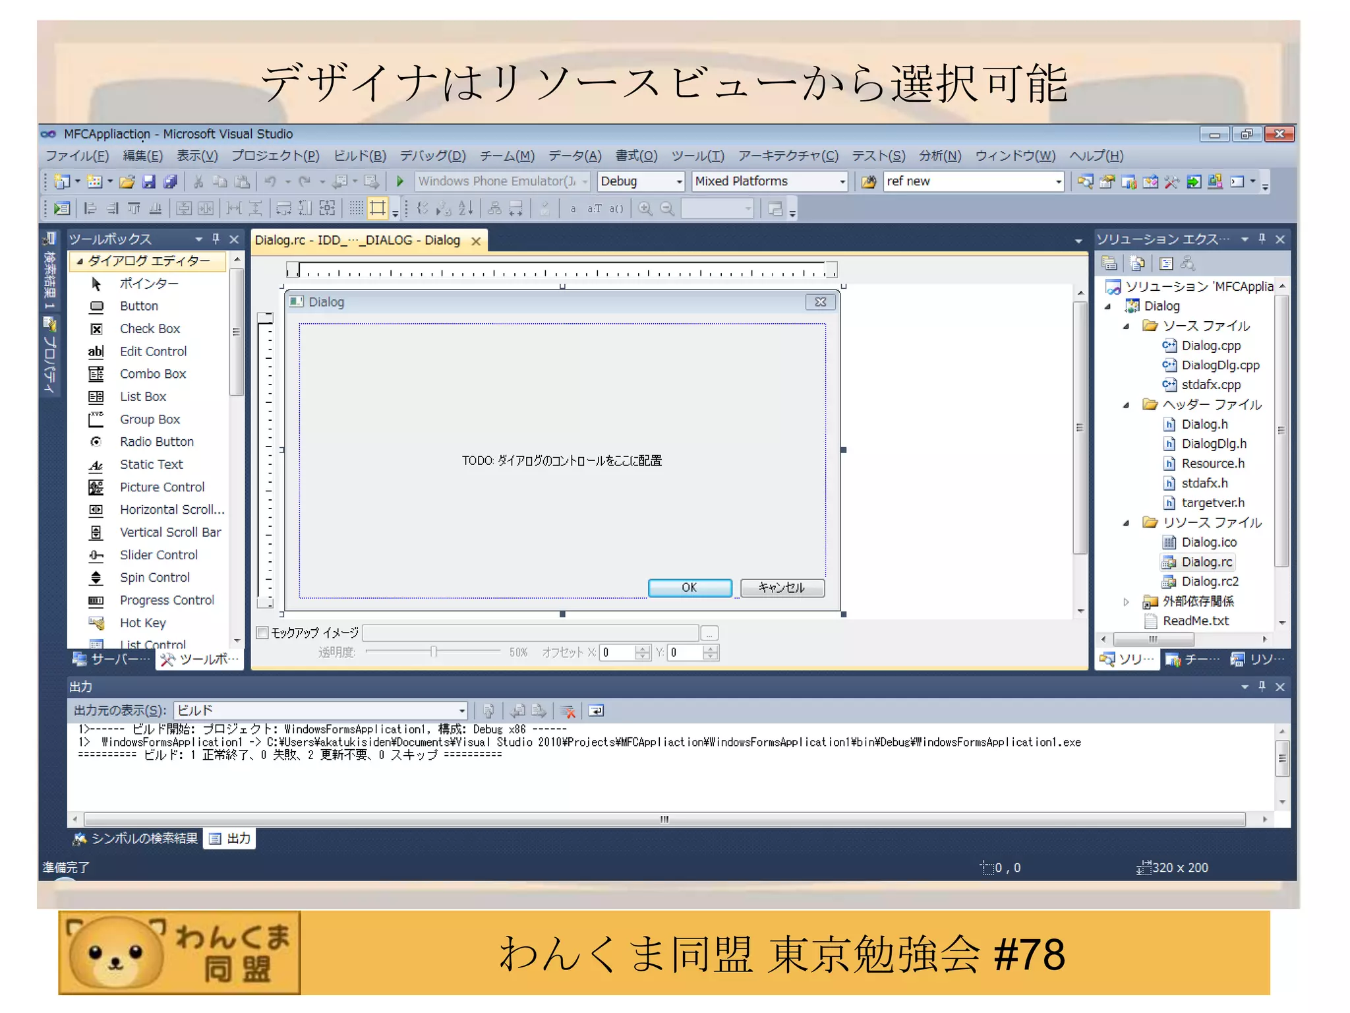Click the キャンセル button in the dialog

(x=782, y=588)
